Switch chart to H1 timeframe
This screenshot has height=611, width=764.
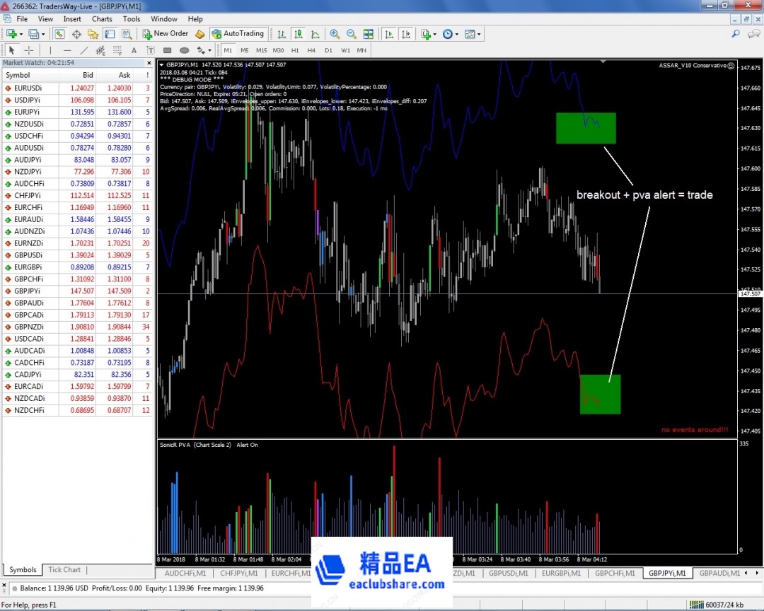pyautogui.click(x=295, y=50)
